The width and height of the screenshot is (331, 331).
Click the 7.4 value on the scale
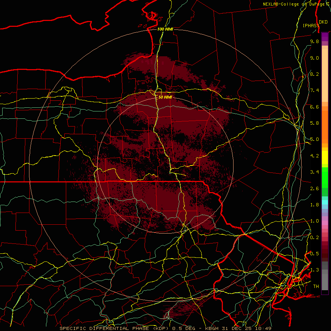(314, 90)
